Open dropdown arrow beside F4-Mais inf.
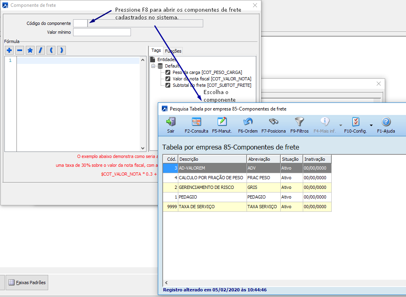The height and width of the screenshot is (297, 406). [341, 125]
